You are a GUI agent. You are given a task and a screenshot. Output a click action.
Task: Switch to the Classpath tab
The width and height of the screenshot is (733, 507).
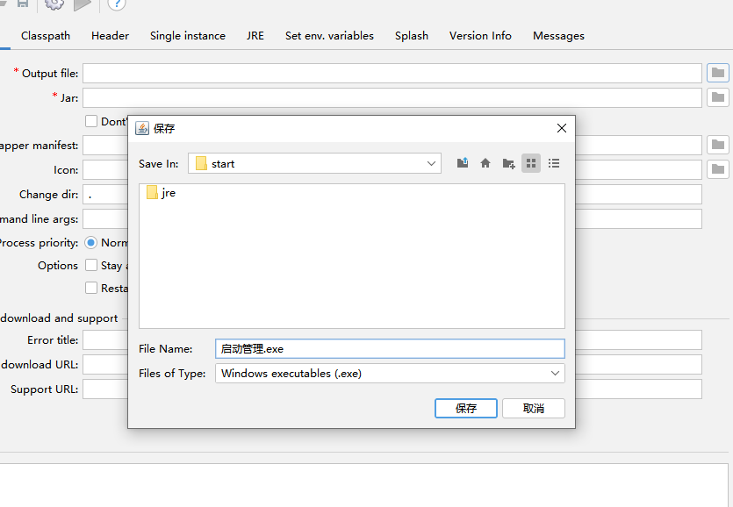[46, 36]
